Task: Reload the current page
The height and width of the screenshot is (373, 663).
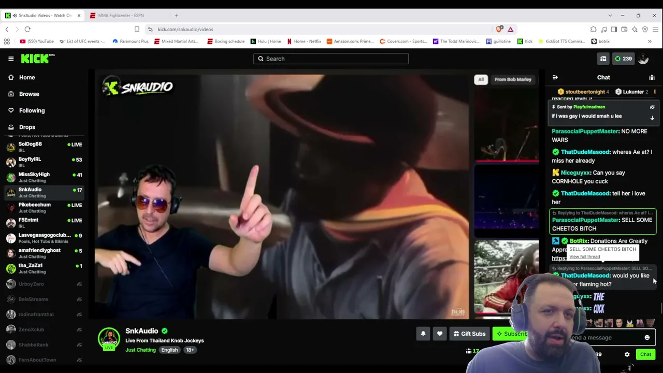Action: click(x=27, y=30)
